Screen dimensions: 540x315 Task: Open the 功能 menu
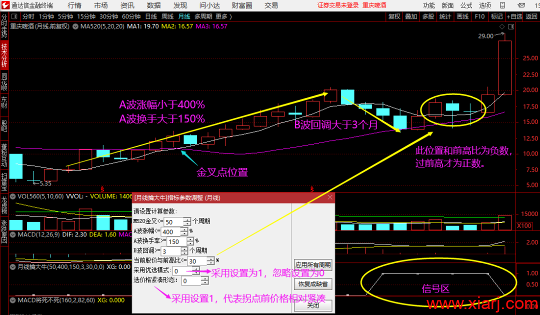429,5
